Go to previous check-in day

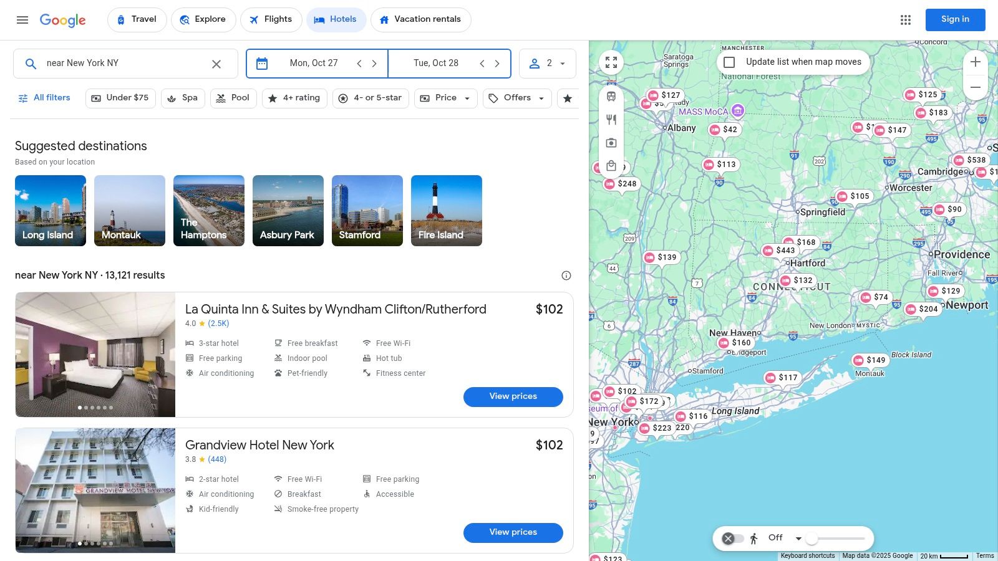point(359,64)
